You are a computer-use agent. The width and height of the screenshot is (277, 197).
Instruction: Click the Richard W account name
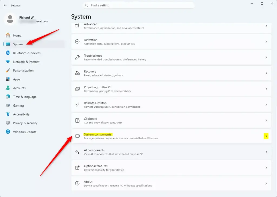(x=26, y=18)
